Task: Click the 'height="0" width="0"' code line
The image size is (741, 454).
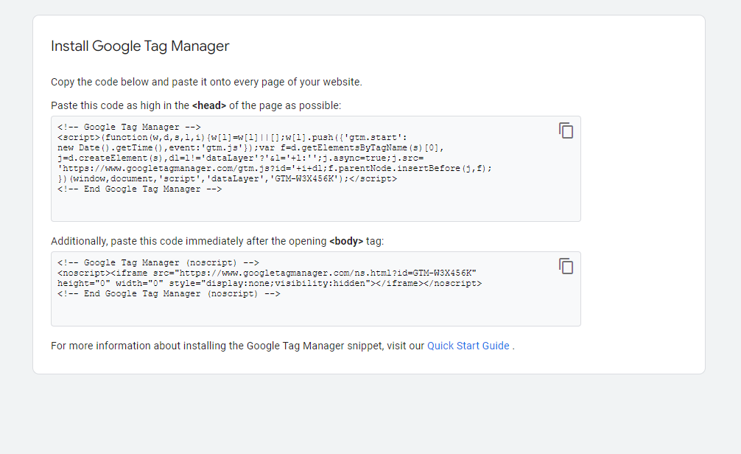Action: click(x=270, y=283)
